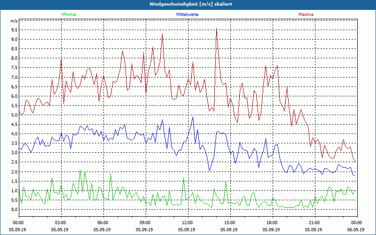Image resolution: width=376 pixels, height=235 pixels.
Task: Click the "8,5" y-axis value
Action: [x=15, y=49]
